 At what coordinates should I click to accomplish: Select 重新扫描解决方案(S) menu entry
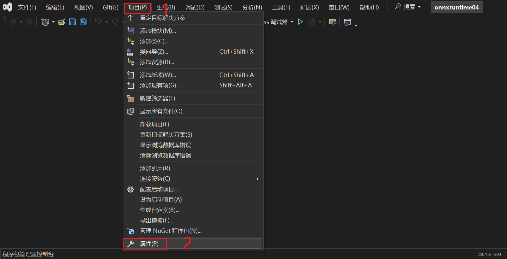(x=193, y=135)
